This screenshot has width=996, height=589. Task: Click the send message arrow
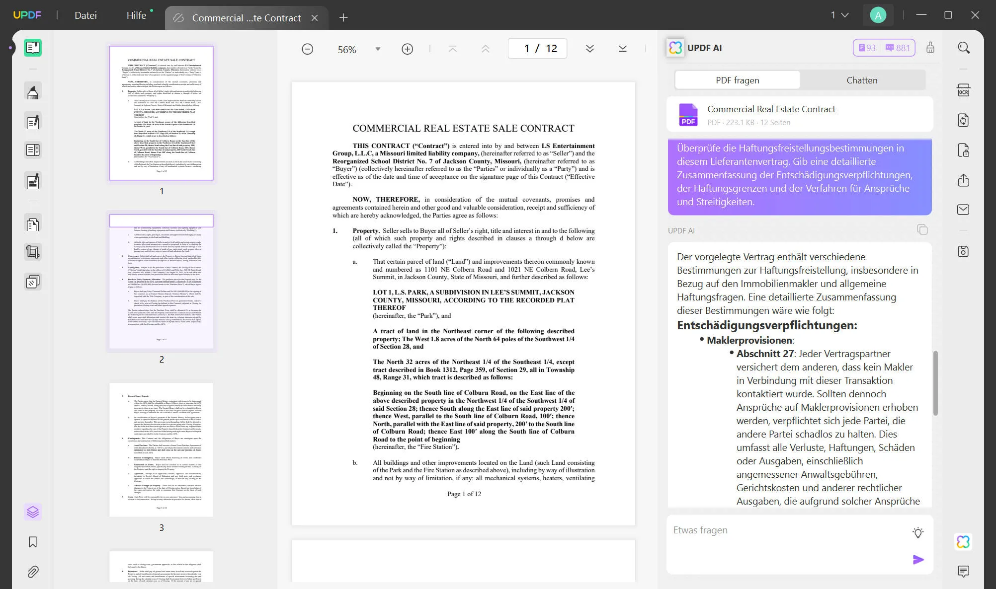(x=918, y=560)
